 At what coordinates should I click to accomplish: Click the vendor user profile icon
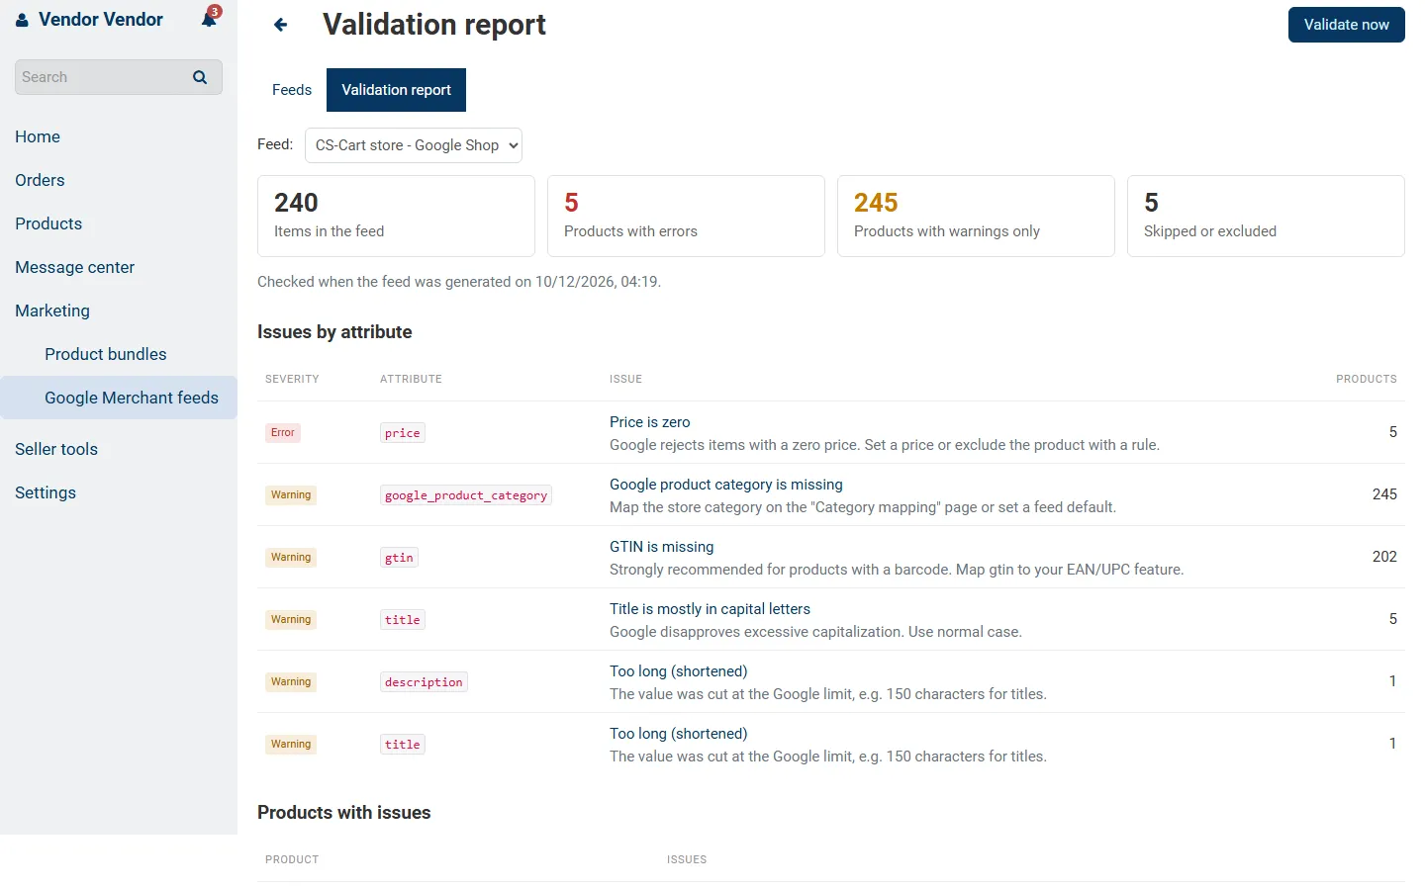click(x=22, y=20)
